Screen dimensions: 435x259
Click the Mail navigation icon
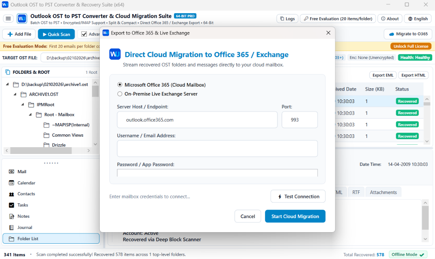click(11, 172)
